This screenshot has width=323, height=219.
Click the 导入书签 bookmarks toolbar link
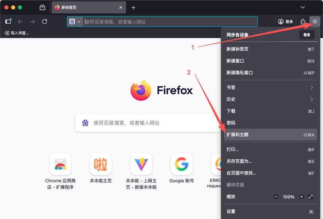tap(17, 33)
